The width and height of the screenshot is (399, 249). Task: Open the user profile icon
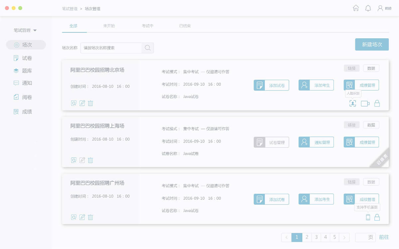pyautogui.click(x=380, y=8)
